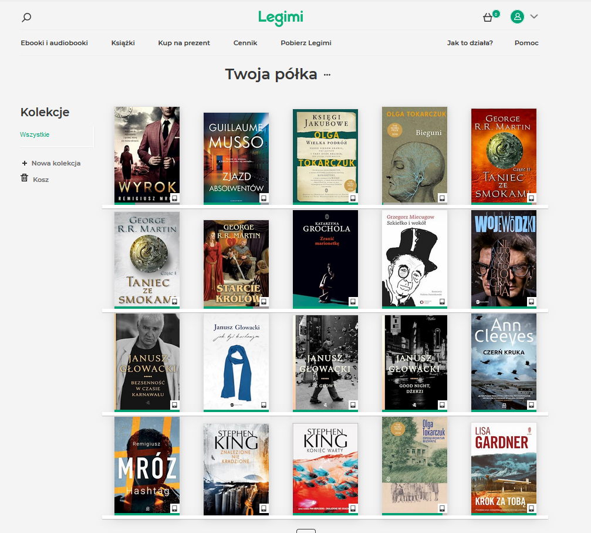Open the Książki menu item

tap(123, 43)
